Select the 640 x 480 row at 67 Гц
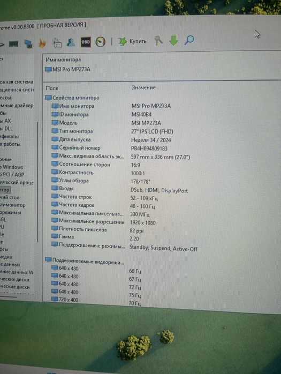Image resolution: width=281 pixels, height=374 pixels. point(96,277)
